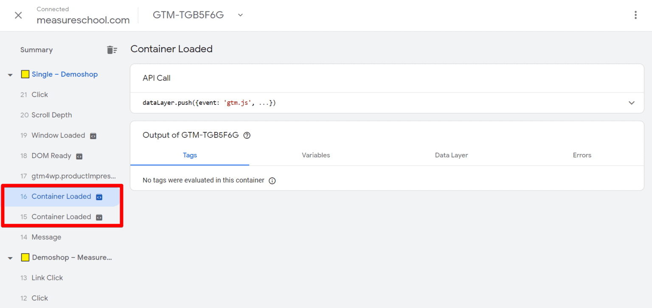Screen dimensions: 652x308
Task: Click code badge on event 15
Action: [99, 217]
